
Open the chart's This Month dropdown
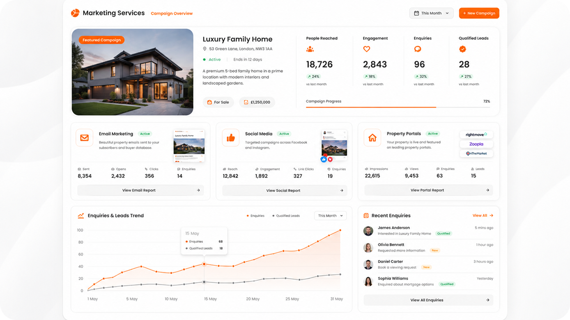coord(330,216)
